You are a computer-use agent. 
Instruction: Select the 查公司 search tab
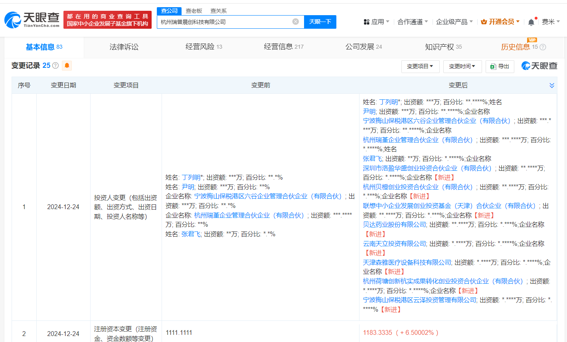click(169, 11)
